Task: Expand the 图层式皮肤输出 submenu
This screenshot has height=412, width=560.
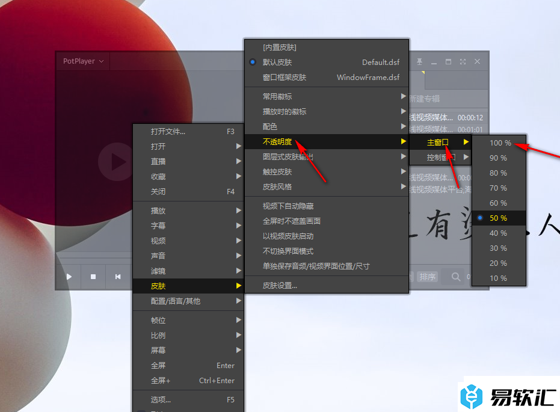Action: (327, 156)
